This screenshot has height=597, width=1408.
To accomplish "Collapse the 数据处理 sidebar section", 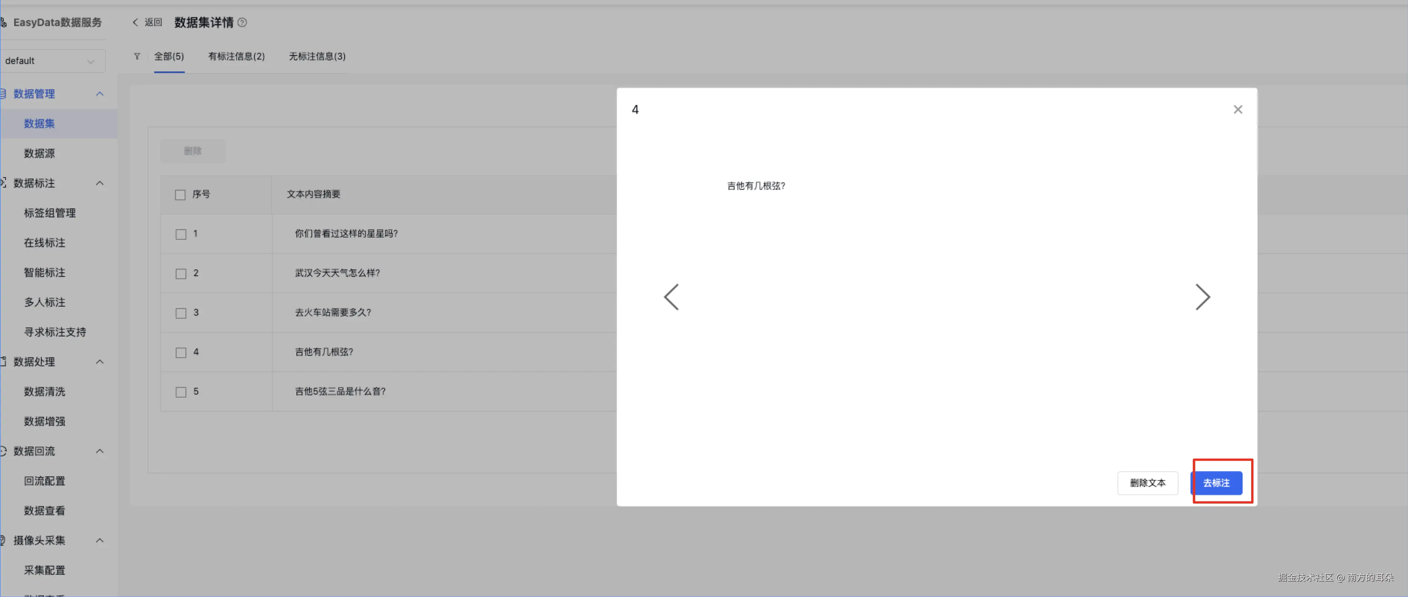I will coord(99,361).
